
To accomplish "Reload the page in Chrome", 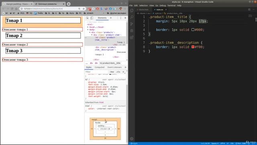I will click(12, 8).
